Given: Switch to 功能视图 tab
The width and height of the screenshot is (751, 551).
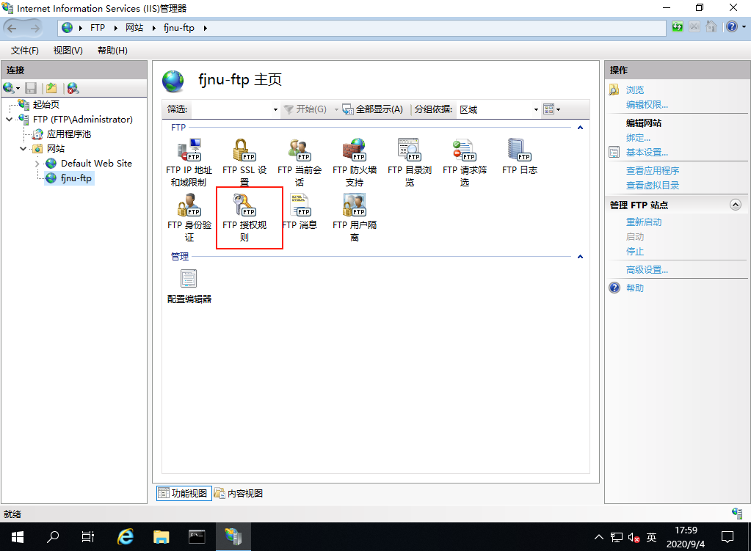Looking at the screenshot, I should [184, 493].
